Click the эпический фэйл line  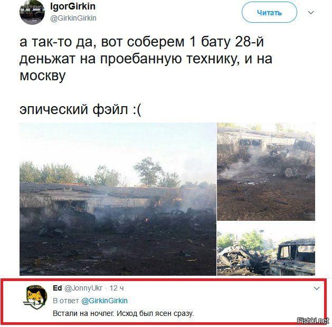point(80,109)
